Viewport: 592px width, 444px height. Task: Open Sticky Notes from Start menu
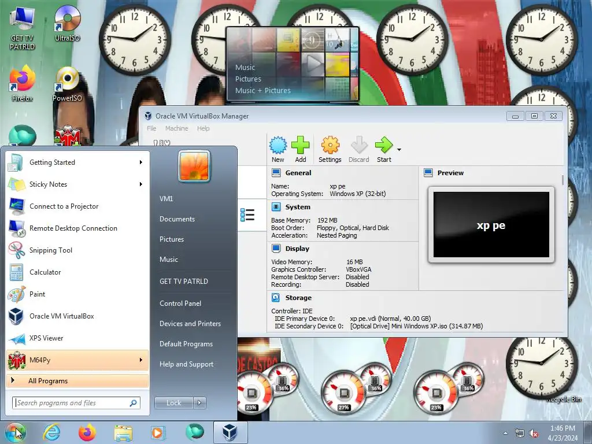[77, 184]
